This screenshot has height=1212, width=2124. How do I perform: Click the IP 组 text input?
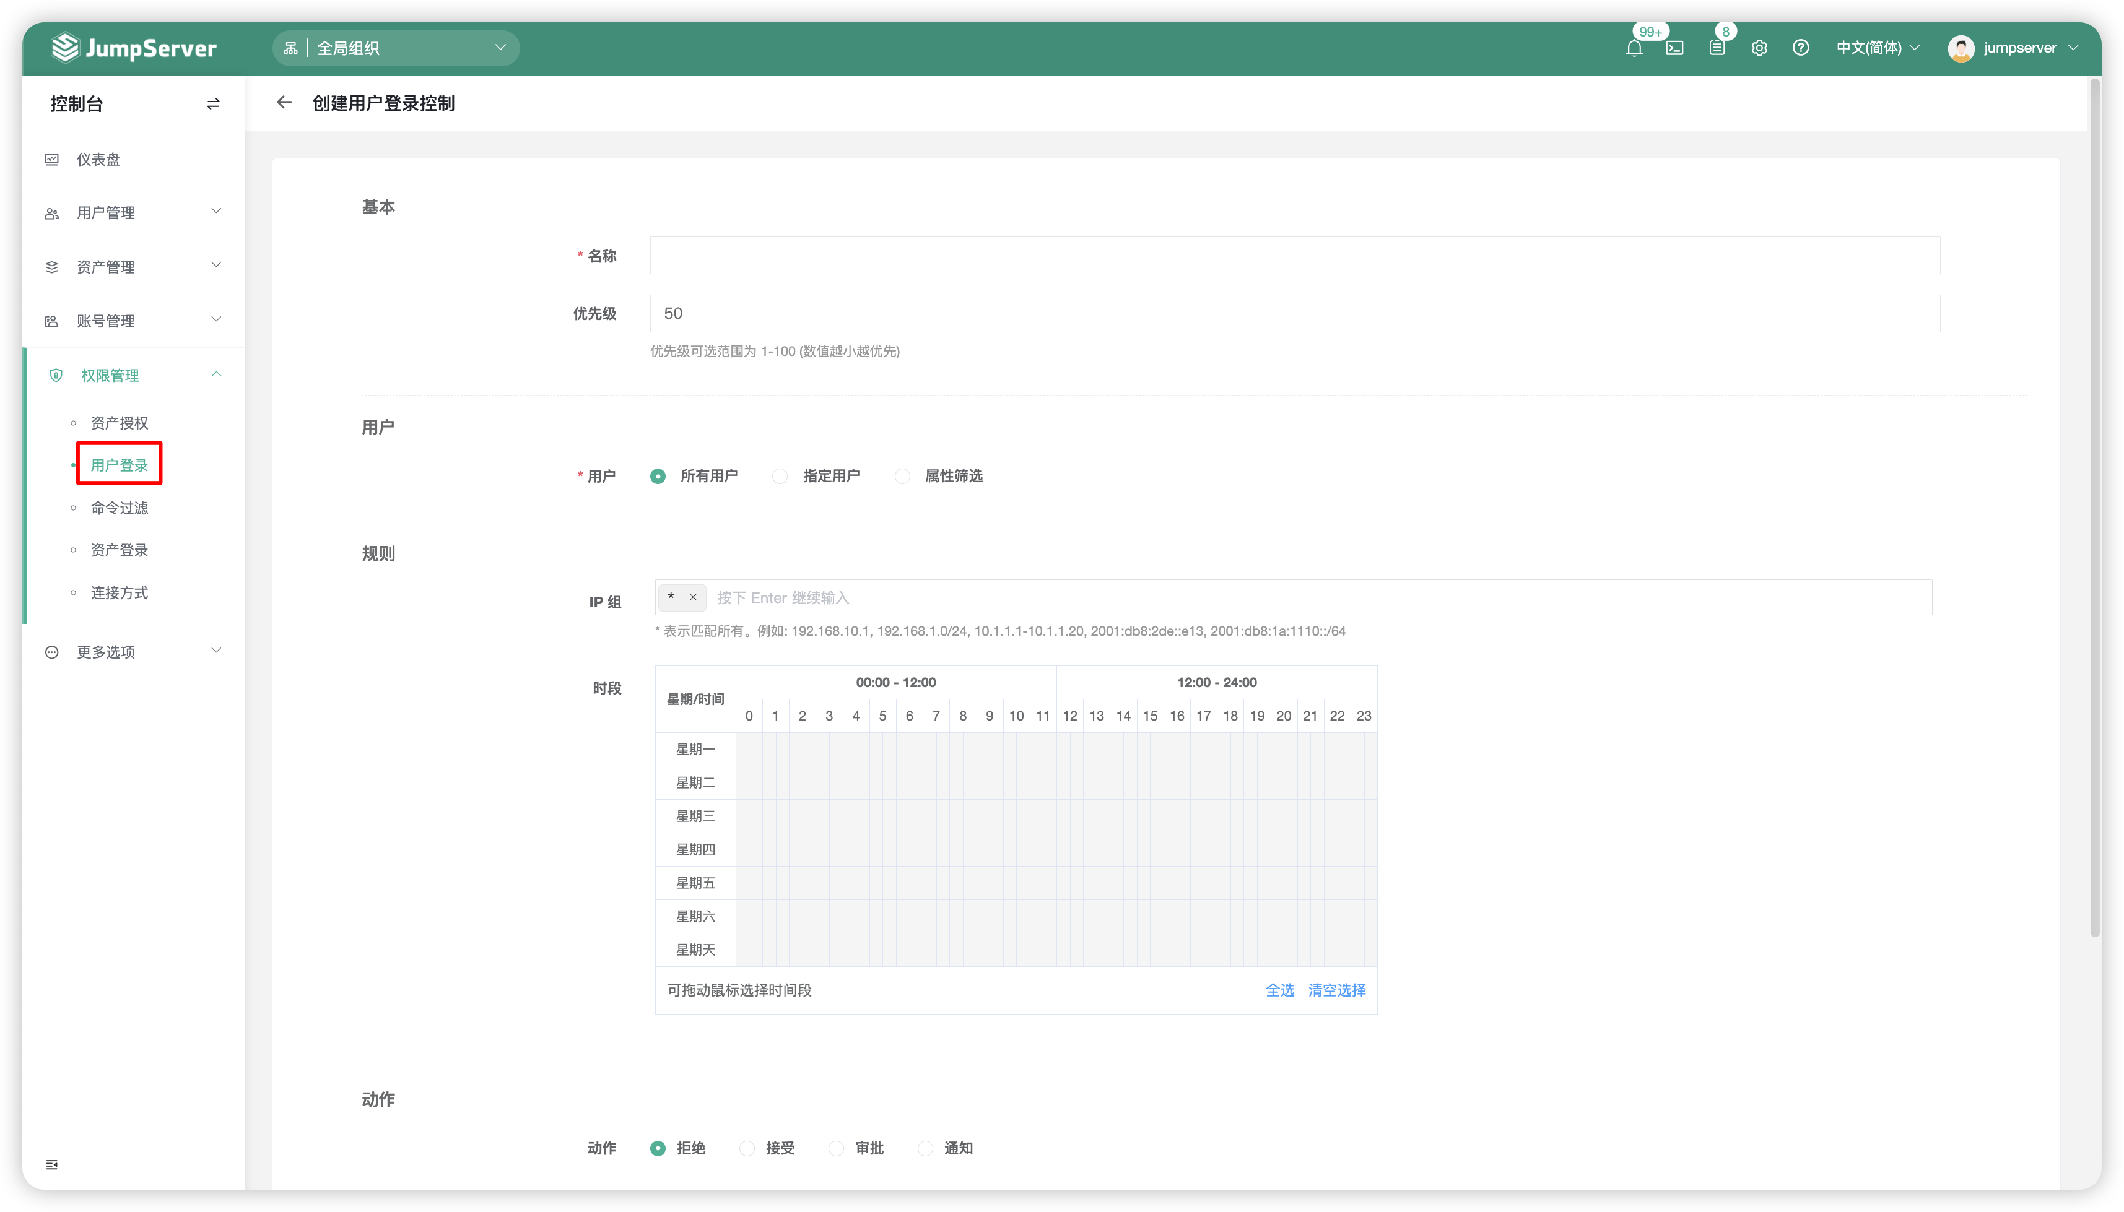[1320, 598]
